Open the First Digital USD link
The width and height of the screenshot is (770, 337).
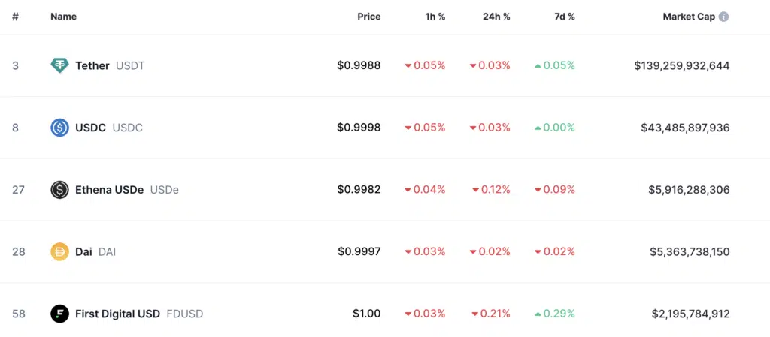point(117,314)
